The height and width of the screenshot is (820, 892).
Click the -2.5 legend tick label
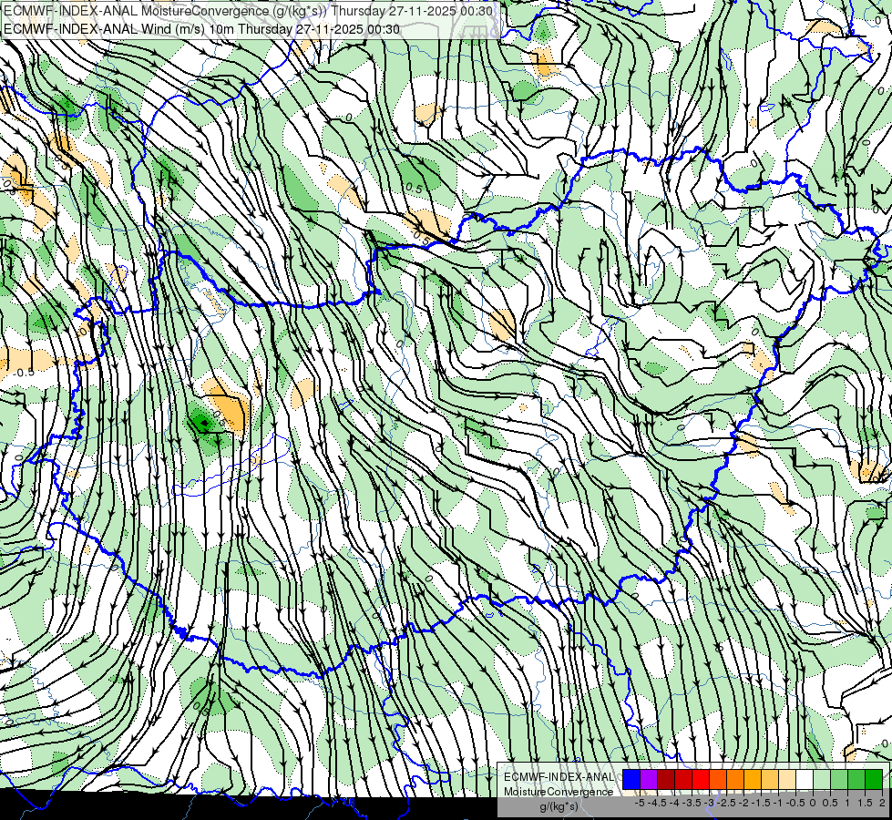726,803
